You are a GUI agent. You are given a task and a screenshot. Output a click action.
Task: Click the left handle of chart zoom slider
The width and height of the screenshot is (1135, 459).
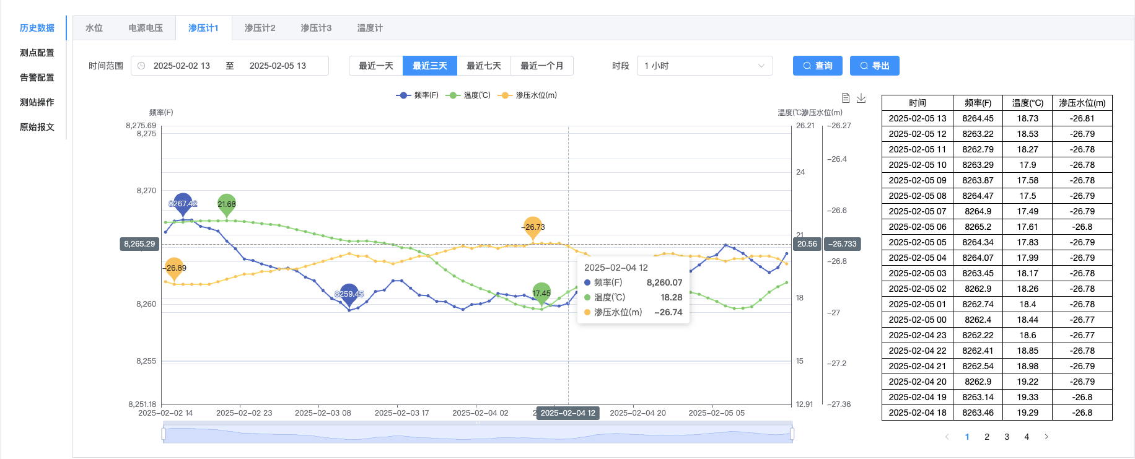click(x=164, y=434)
